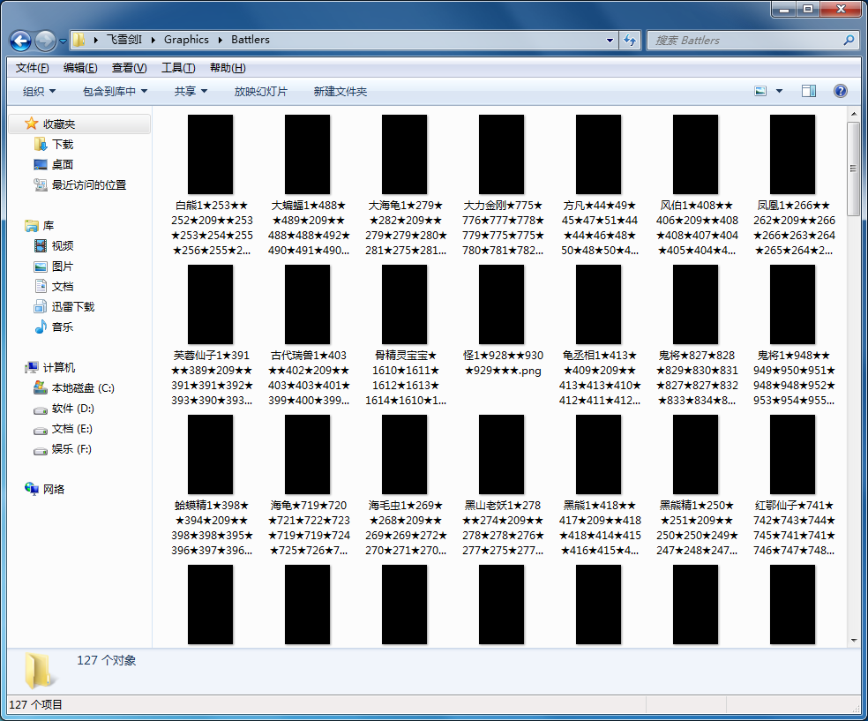Open the 编辑(E) menu
The height and width of the screenshot is (721, 868).
click(80, 68)
